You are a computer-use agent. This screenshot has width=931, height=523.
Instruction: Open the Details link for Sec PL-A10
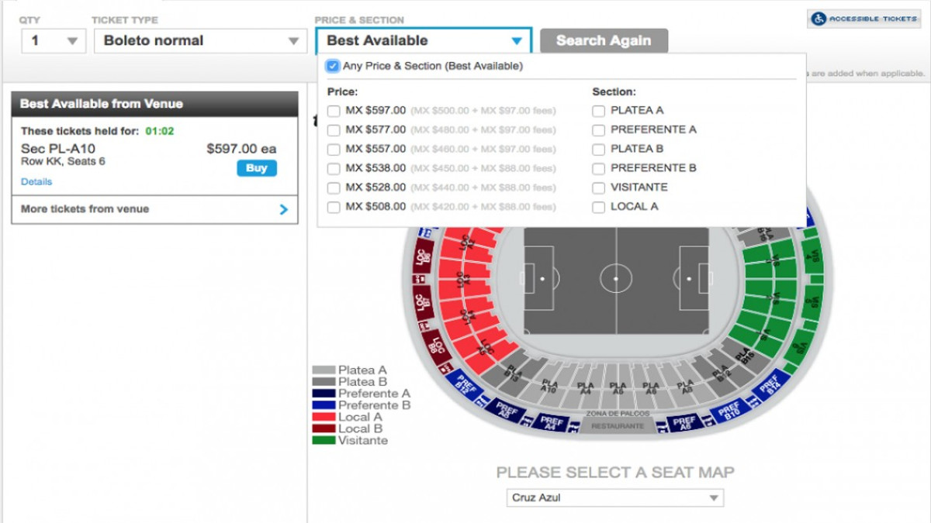(36, 182)
